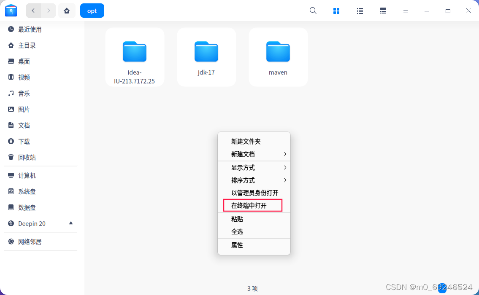Maximize the file manager window

448,11
